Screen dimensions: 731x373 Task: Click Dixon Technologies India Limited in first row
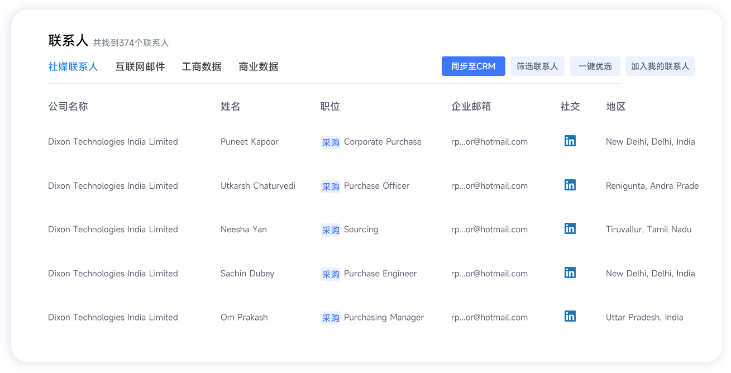tap(113, 141)
